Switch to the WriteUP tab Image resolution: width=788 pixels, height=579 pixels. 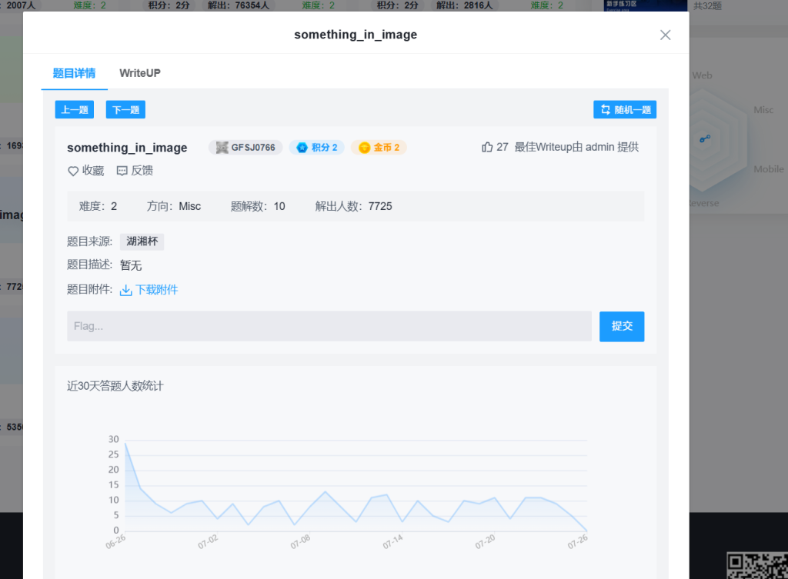tap(139, 73)
